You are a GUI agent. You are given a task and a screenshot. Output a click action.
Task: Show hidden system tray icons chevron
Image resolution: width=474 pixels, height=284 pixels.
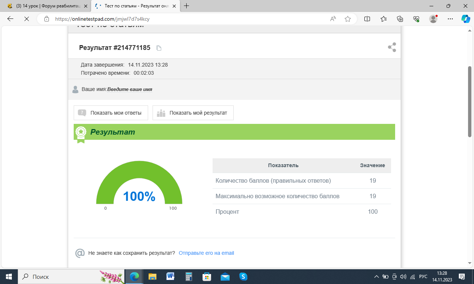(x=377, y=277)
